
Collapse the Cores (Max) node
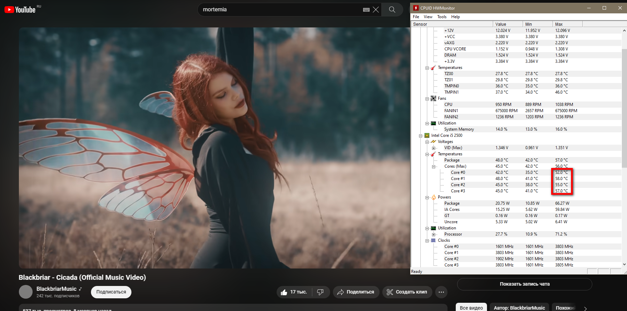click(x=434, y=167)
